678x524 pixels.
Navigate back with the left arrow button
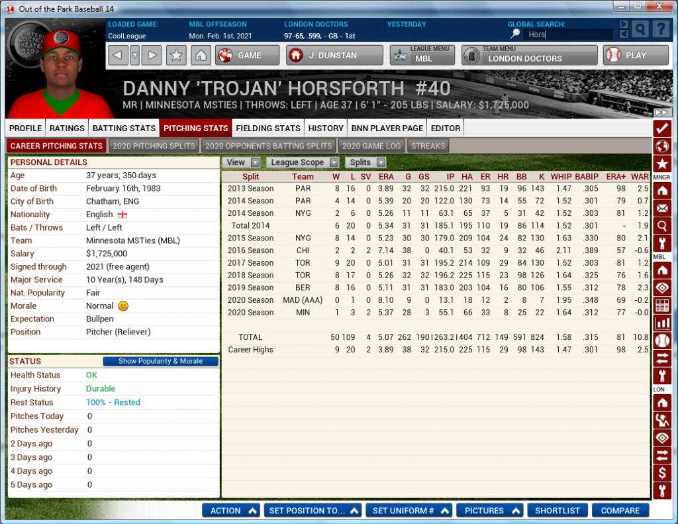[x=117, y=56]
